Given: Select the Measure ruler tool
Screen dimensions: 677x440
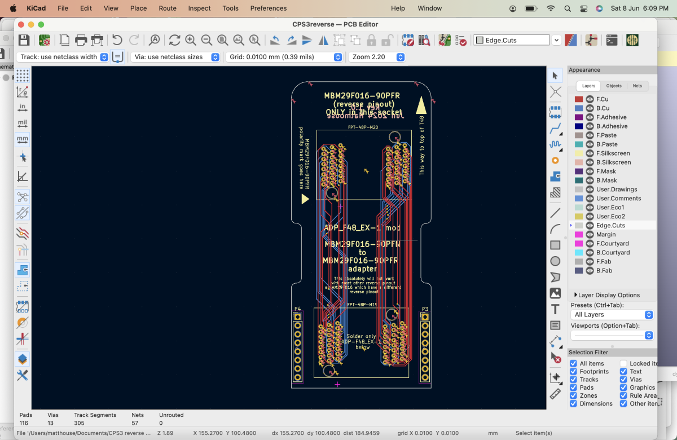Looking at the screenshot, I should tap(555, 394).
